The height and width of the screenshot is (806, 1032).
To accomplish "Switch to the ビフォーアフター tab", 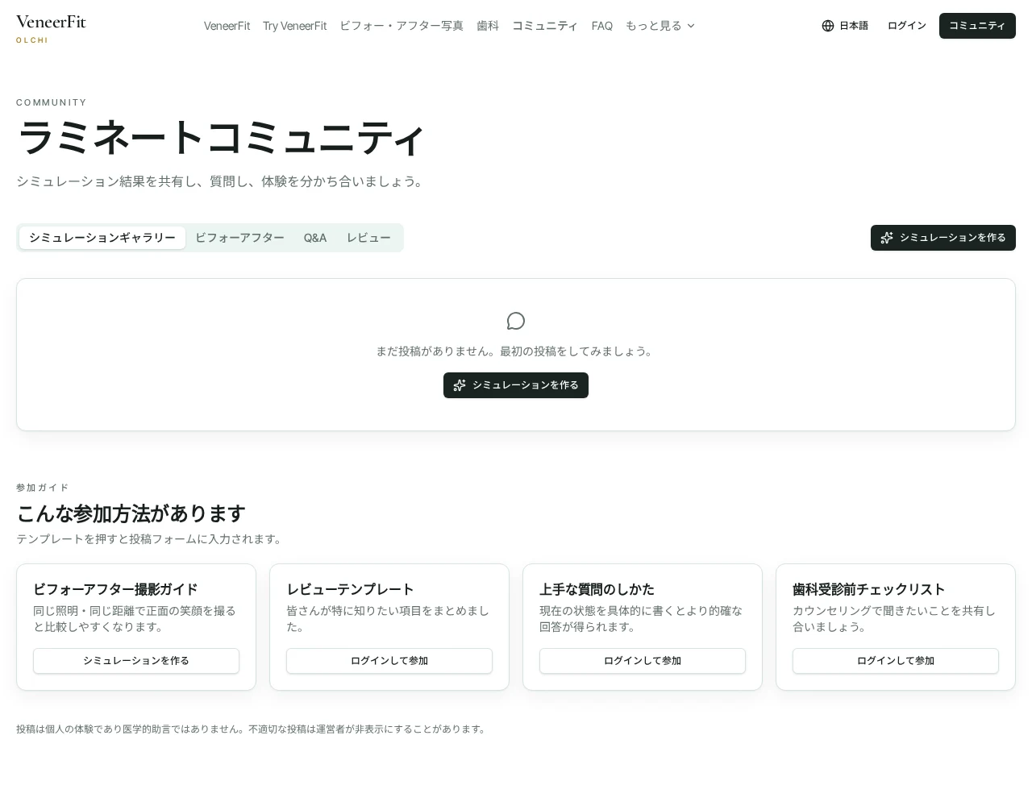I will tap(239, 238).
